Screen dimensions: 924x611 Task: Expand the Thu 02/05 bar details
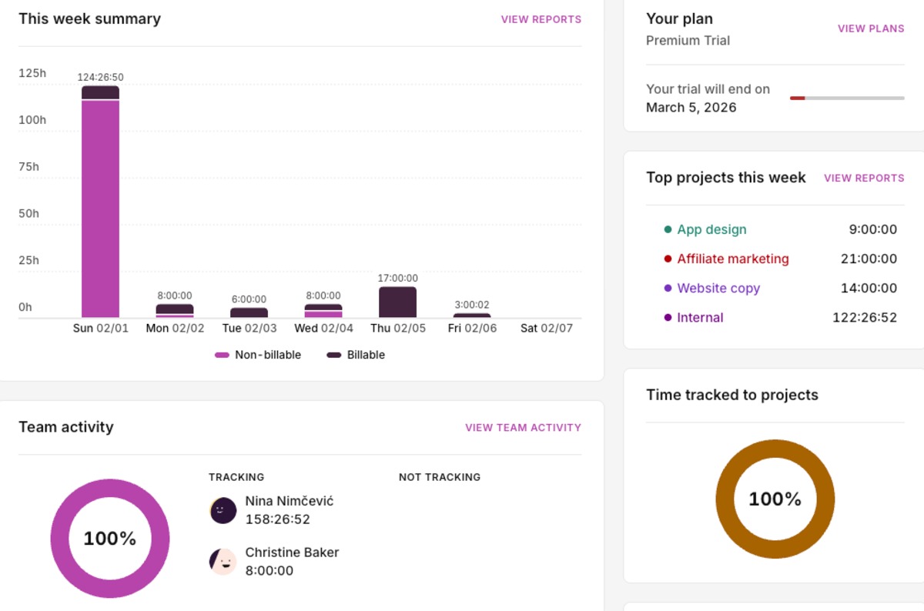tap(397, 300)
